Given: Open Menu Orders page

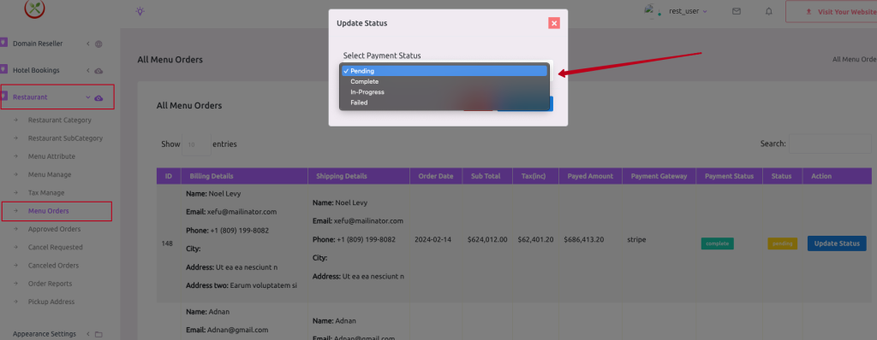Looking at the screenshot, I should [49, 211].
